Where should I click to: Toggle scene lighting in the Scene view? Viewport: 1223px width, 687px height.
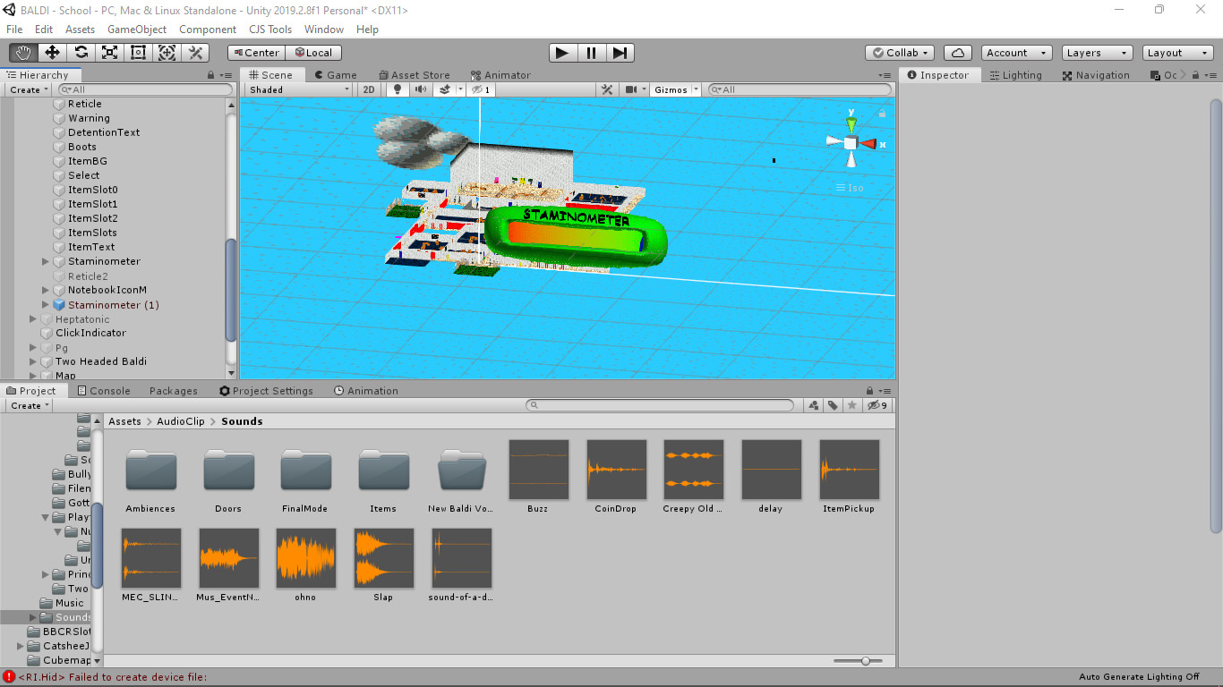click(x=396, y=89)
